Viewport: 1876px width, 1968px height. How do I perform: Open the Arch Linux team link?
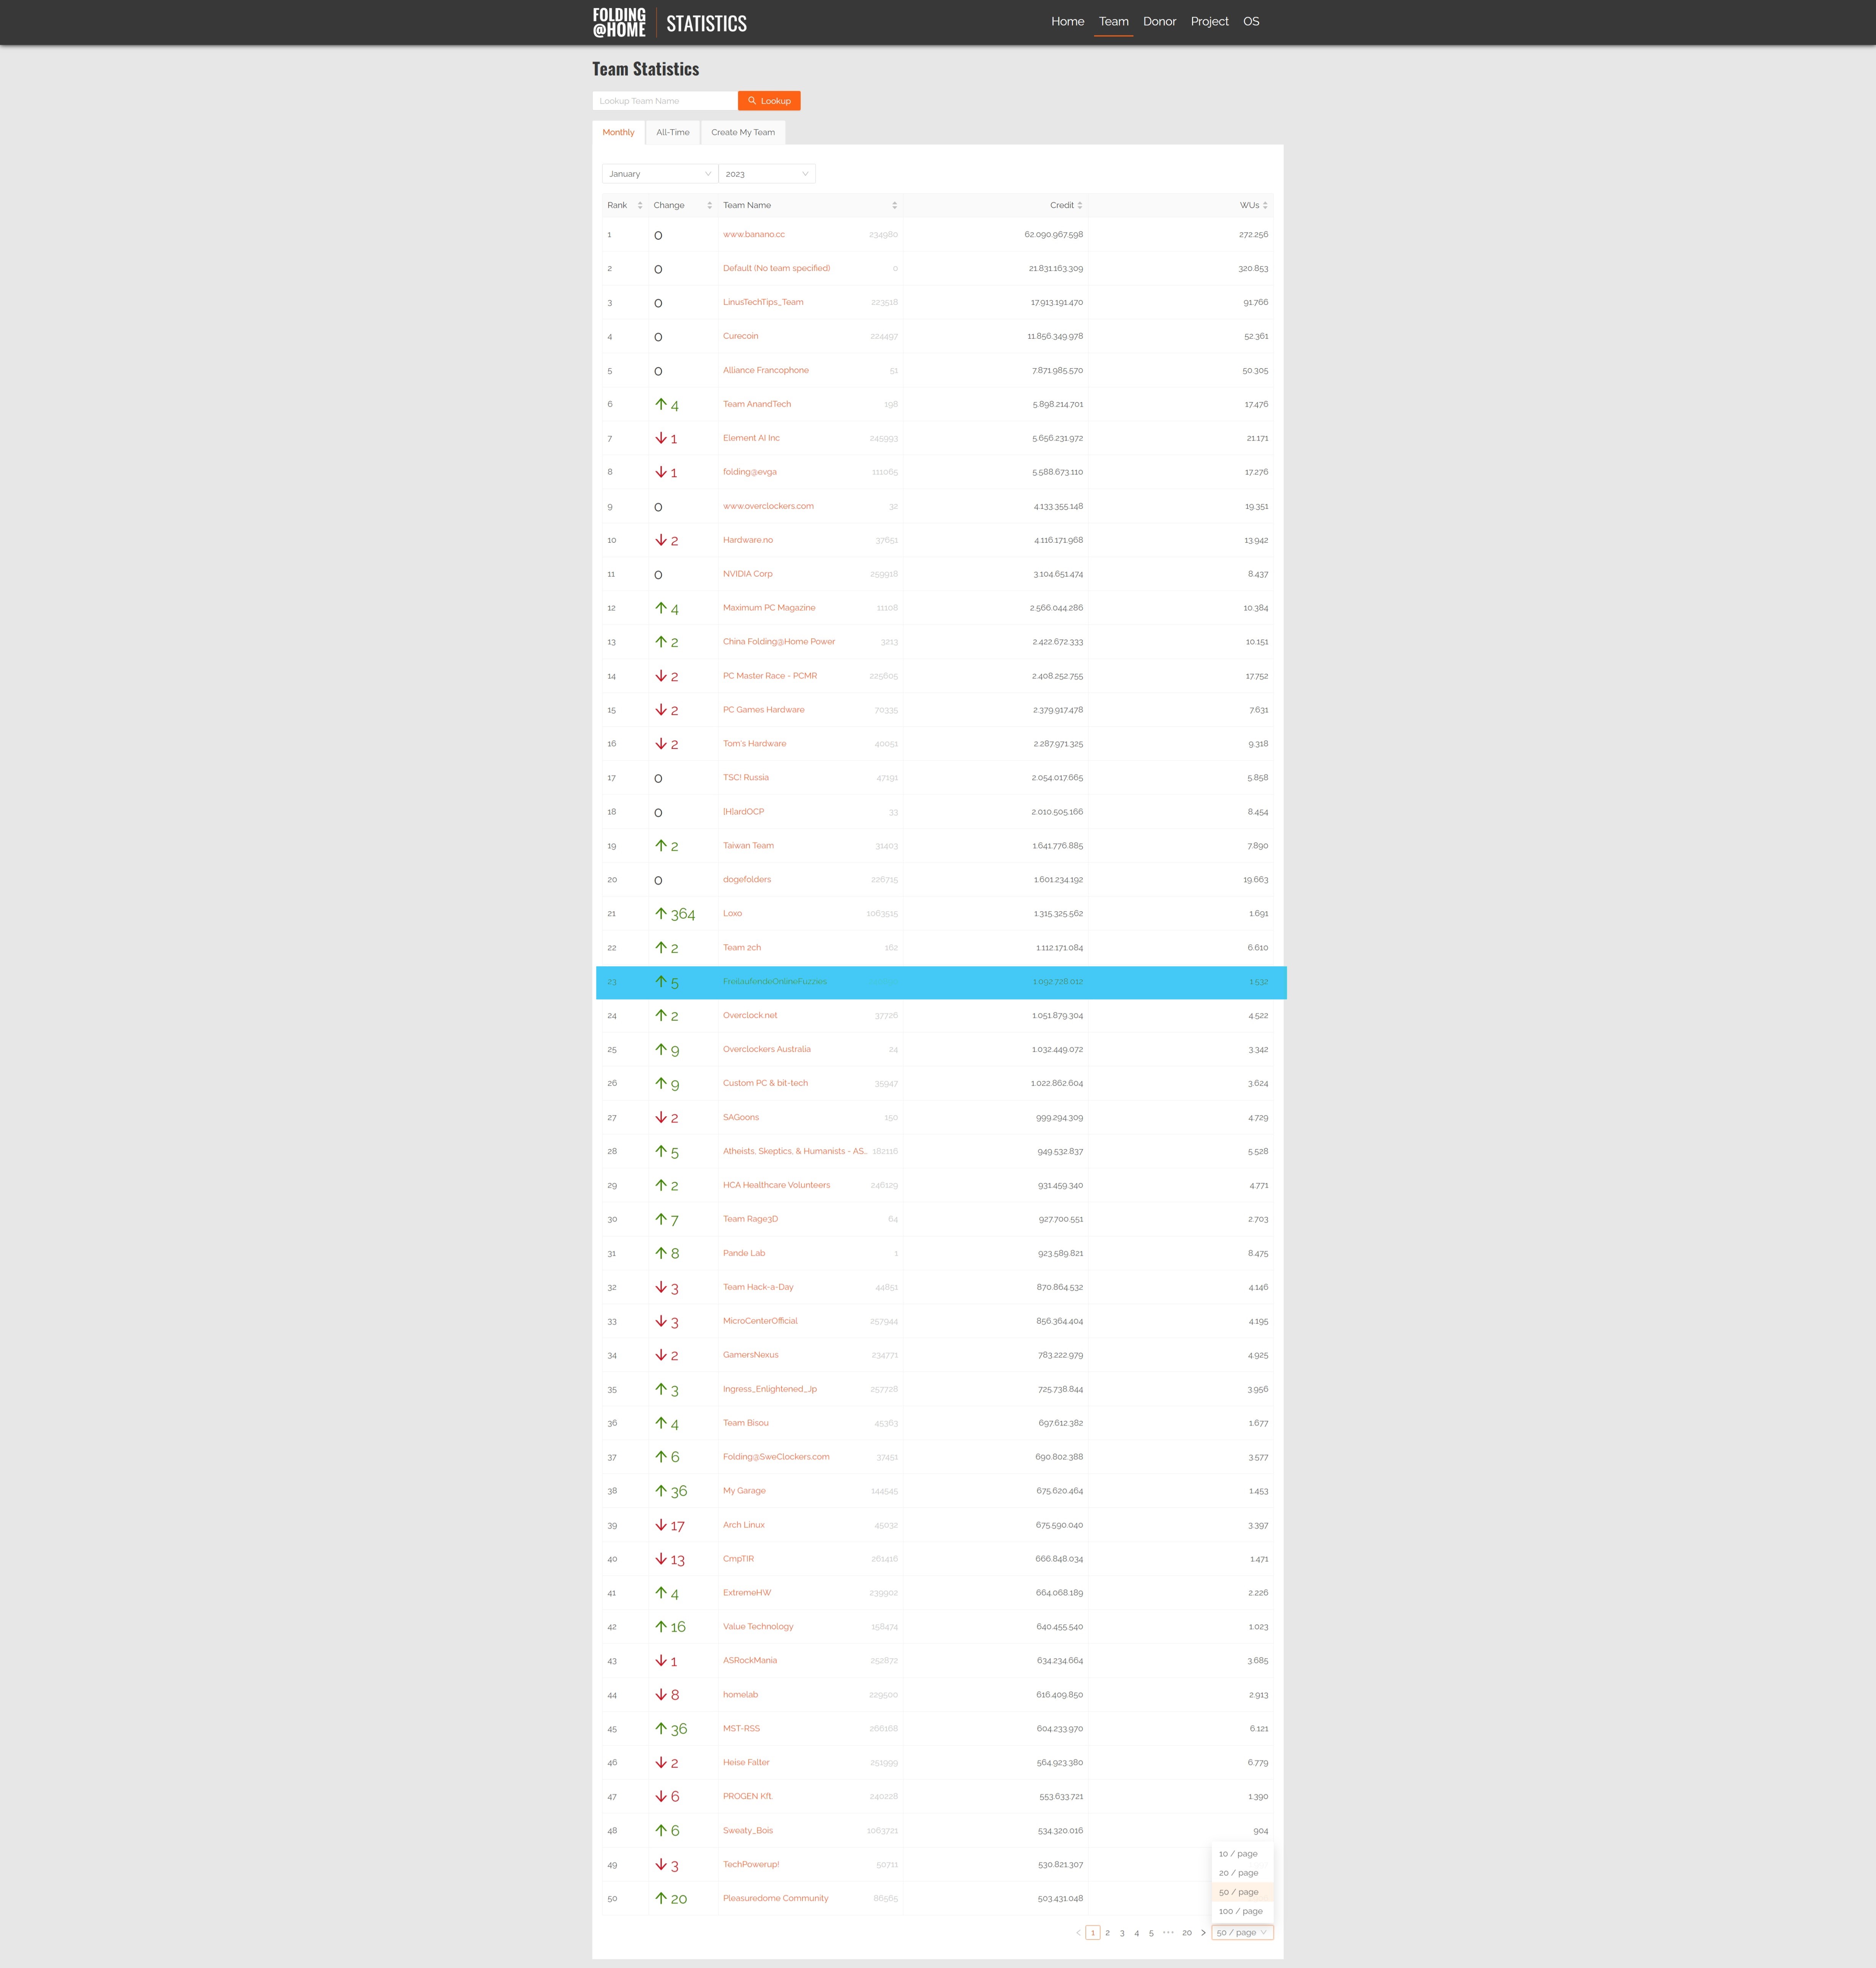(744, 1525)
